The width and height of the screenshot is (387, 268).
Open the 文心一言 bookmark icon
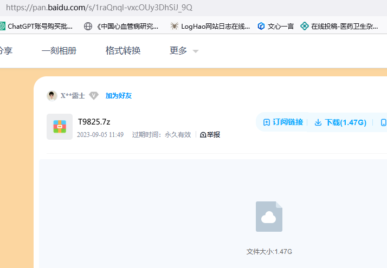pyautogui.click(x=261, y=26)
